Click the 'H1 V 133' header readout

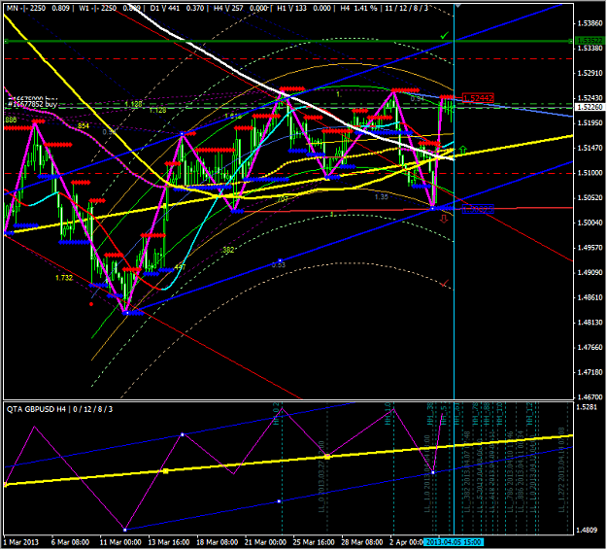[291, 8]
